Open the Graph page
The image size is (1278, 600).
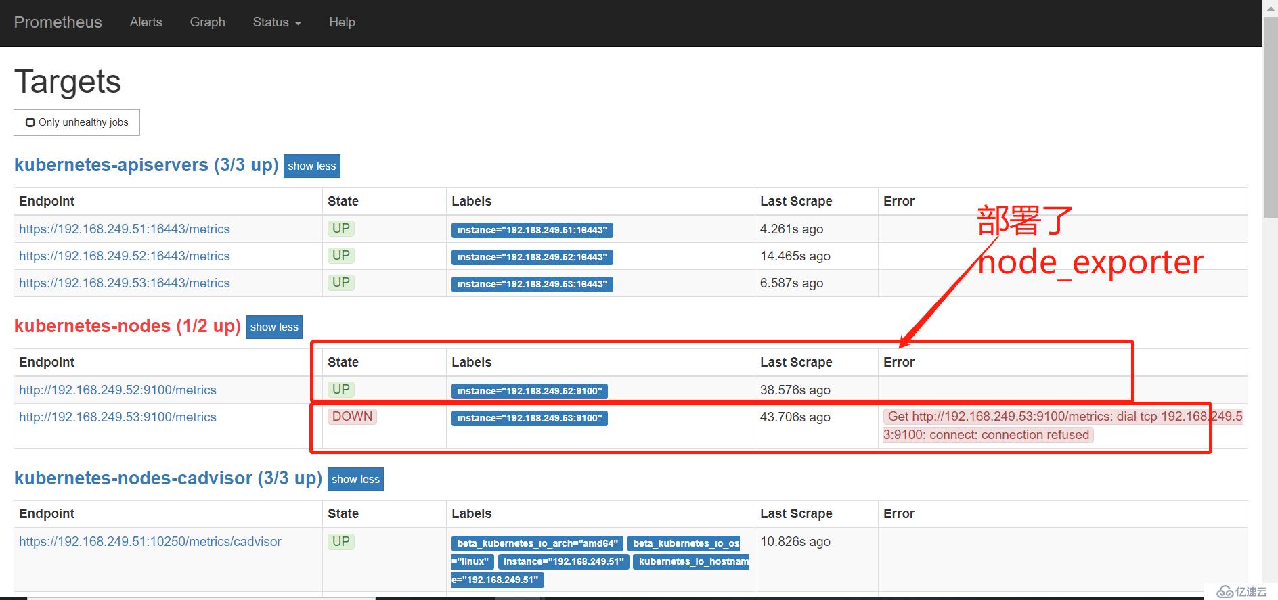pos(207,22)
